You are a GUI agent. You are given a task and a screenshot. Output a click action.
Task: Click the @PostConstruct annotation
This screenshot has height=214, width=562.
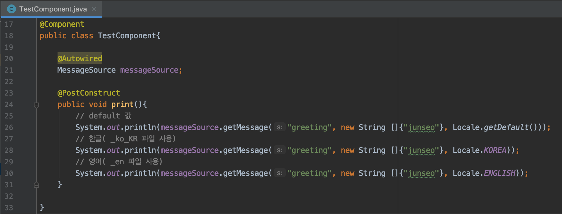89,93
